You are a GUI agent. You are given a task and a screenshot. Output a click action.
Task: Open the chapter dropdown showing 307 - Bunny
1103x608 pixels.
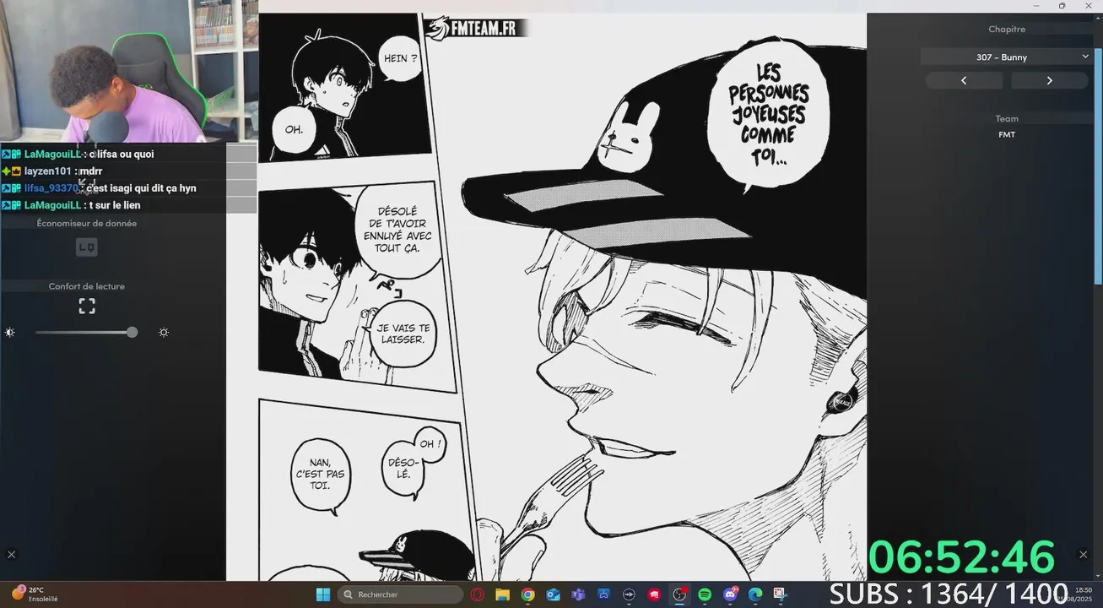1007,57
